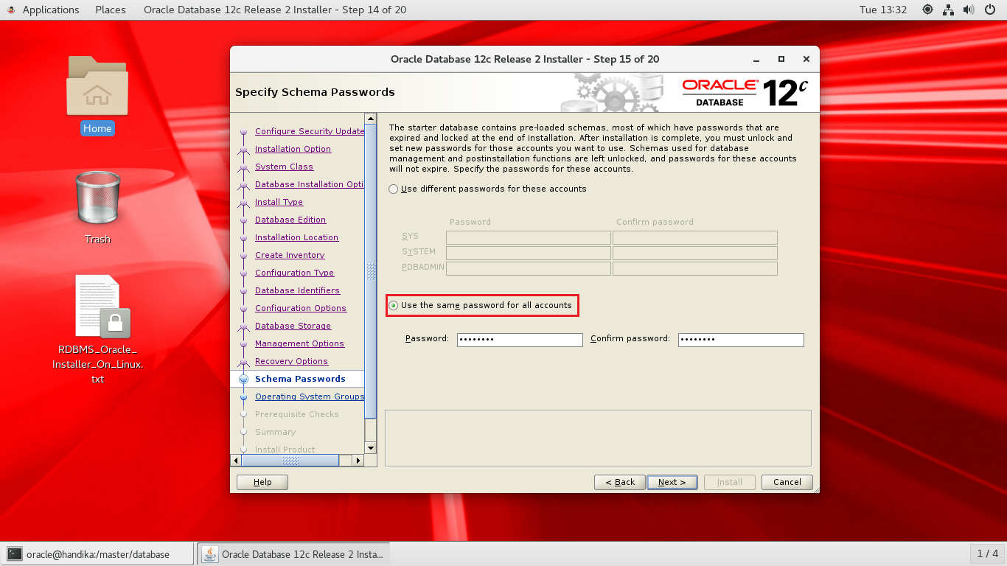Click the horizontal scrollbar left arrow

(x=237, y=461)
